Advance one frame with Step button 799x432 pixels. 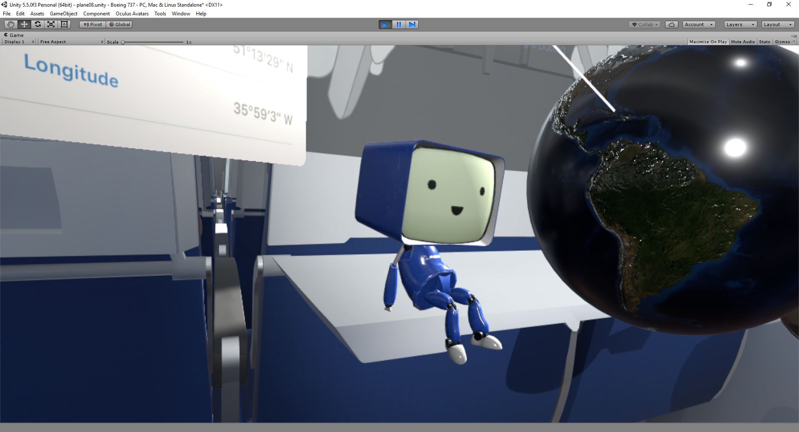point(412,25)
